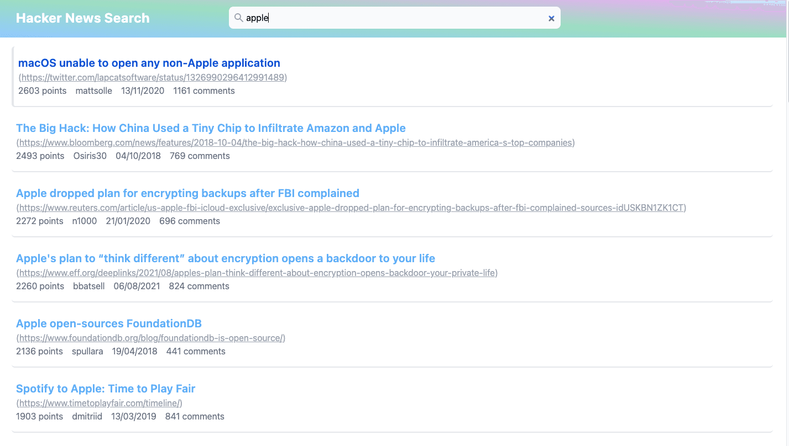Image resolution: width=789 pixels, height=446 pixels.
Task: Open the foundationdb.org blog URL link
Action: (151, 338)
